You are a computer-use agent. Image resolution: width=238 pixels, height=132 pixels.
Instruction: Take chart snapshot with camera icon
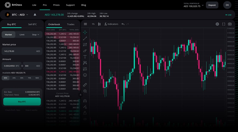click(x=230, y=24)
